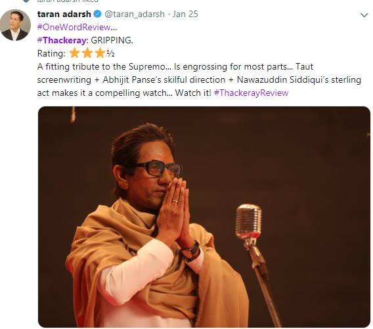373x329 pixels.
Task: Click the word GRIPPING in the tweet
Action: click(112, 40)
